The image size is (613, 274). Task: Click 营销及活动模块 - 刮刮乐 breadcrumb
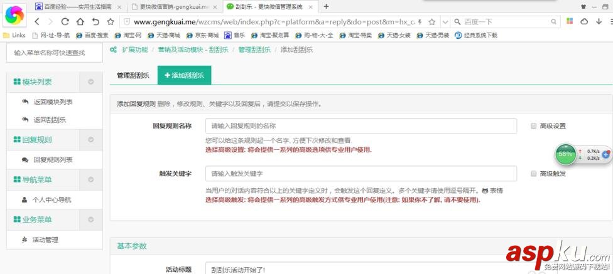193,50
